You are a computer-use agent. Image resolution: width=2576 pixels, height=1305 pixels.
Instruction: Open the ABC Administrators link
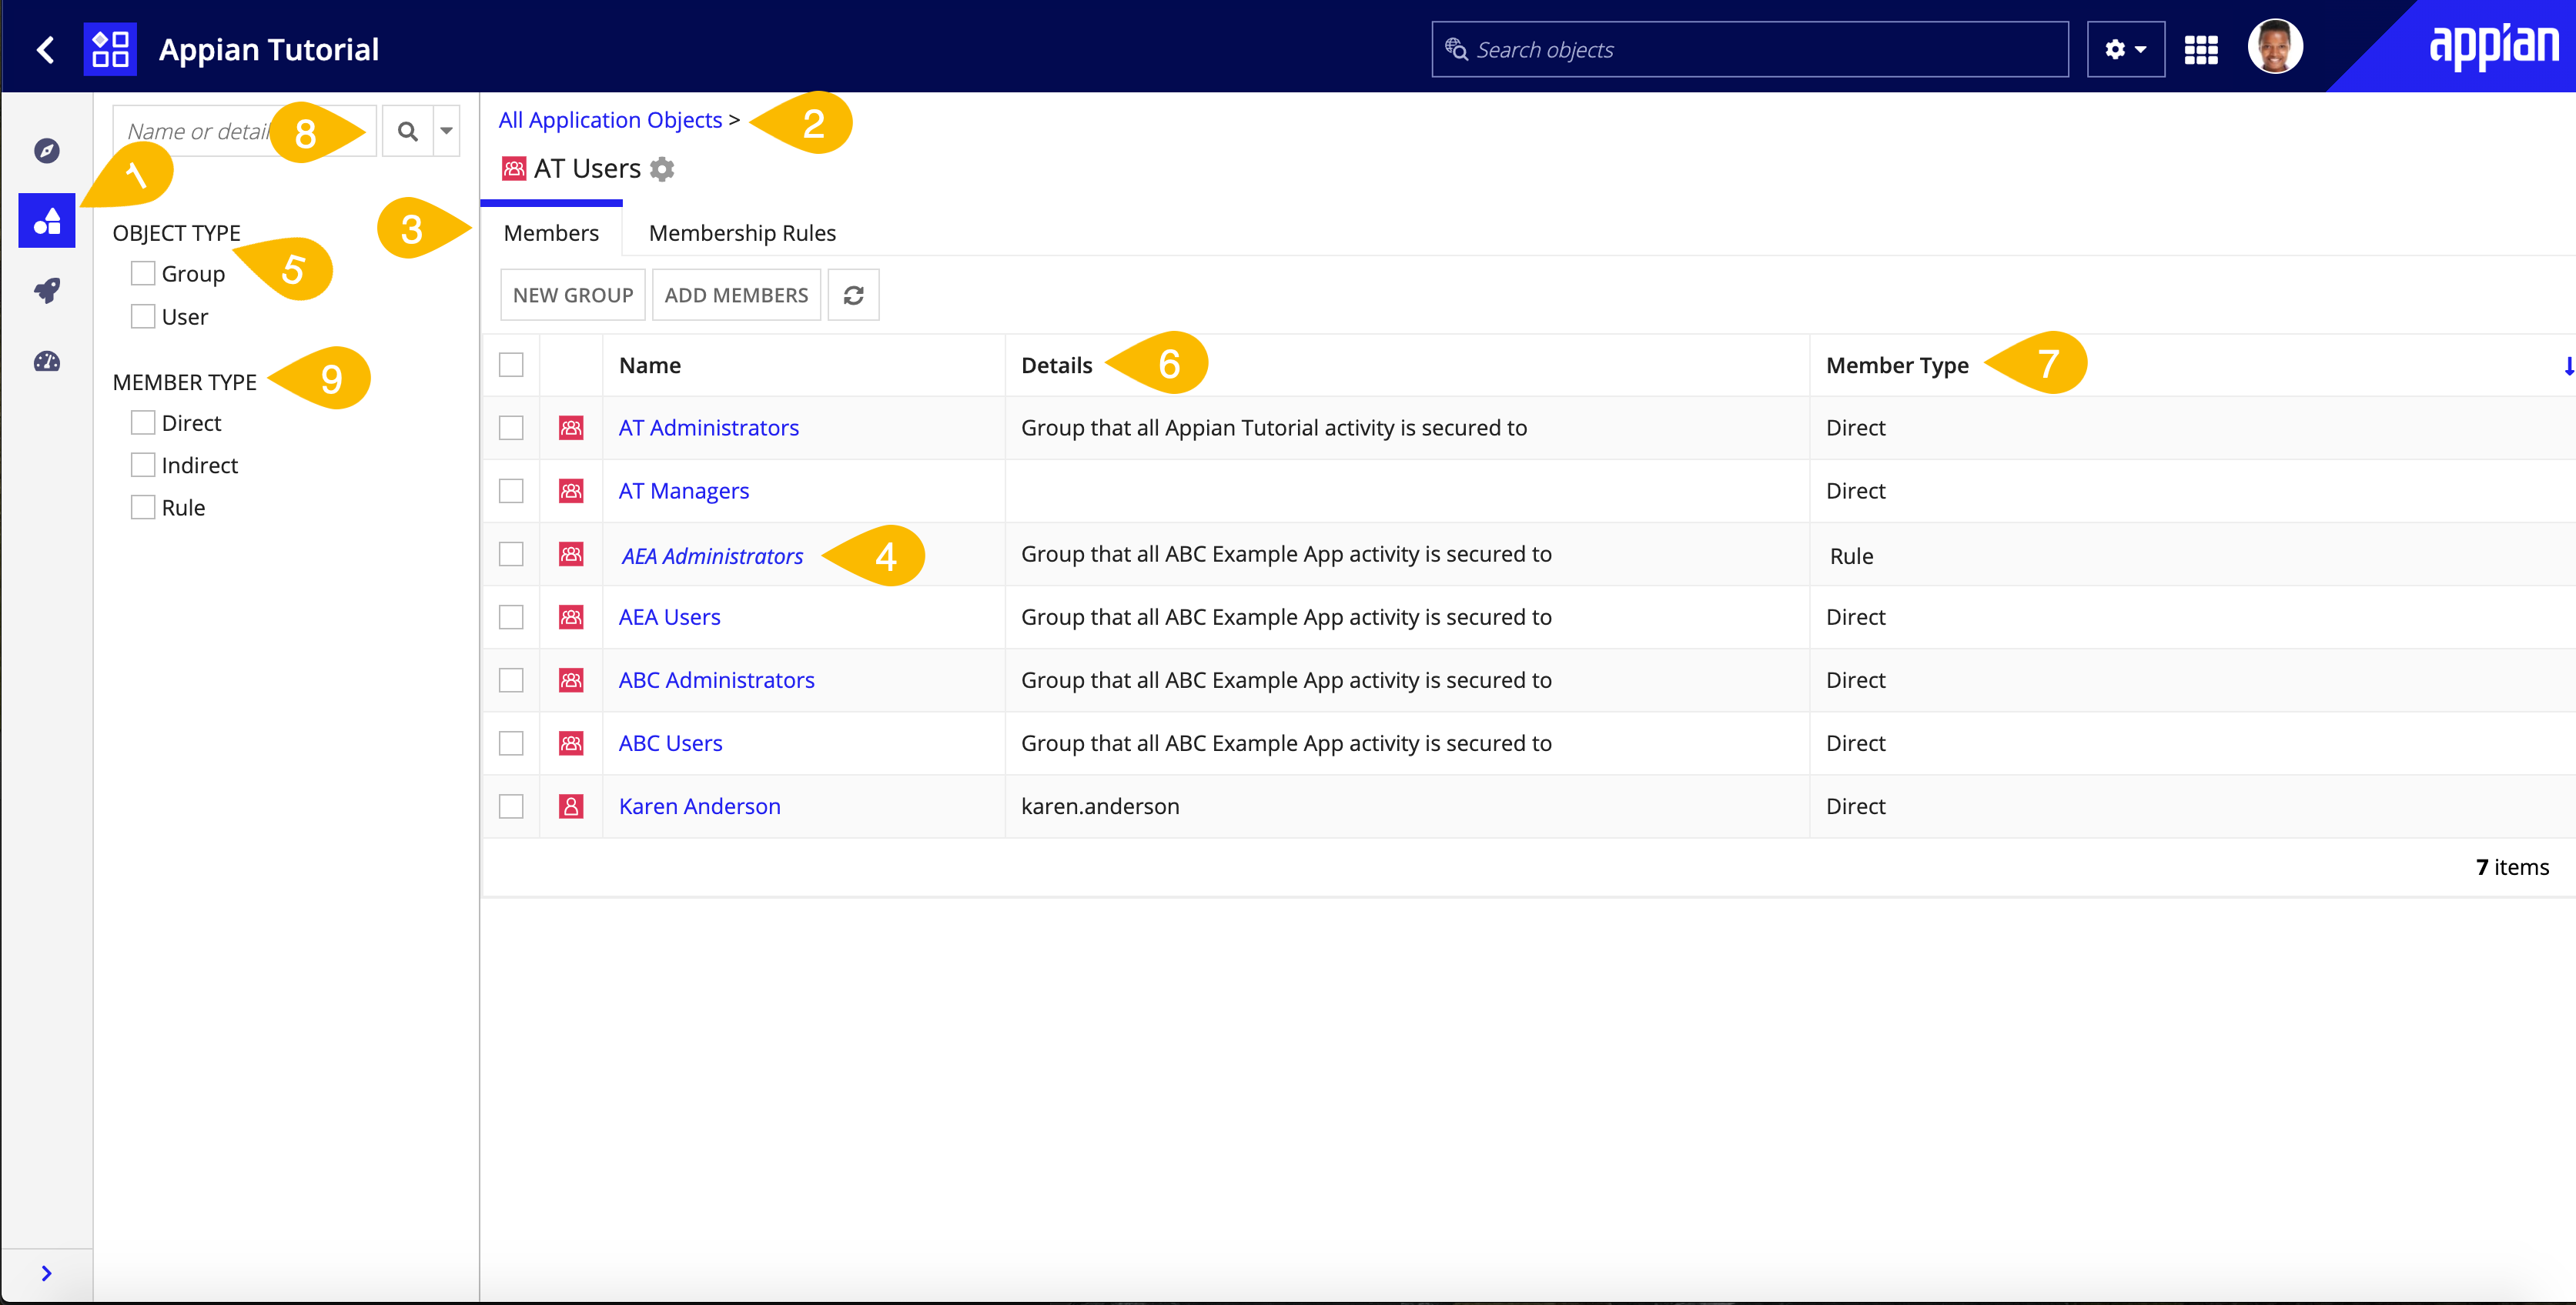tap(716, 679)
